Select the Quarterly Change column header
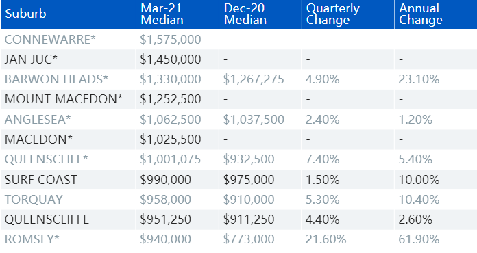The height and width of the screenshot is (253, 477). point(333,14)
